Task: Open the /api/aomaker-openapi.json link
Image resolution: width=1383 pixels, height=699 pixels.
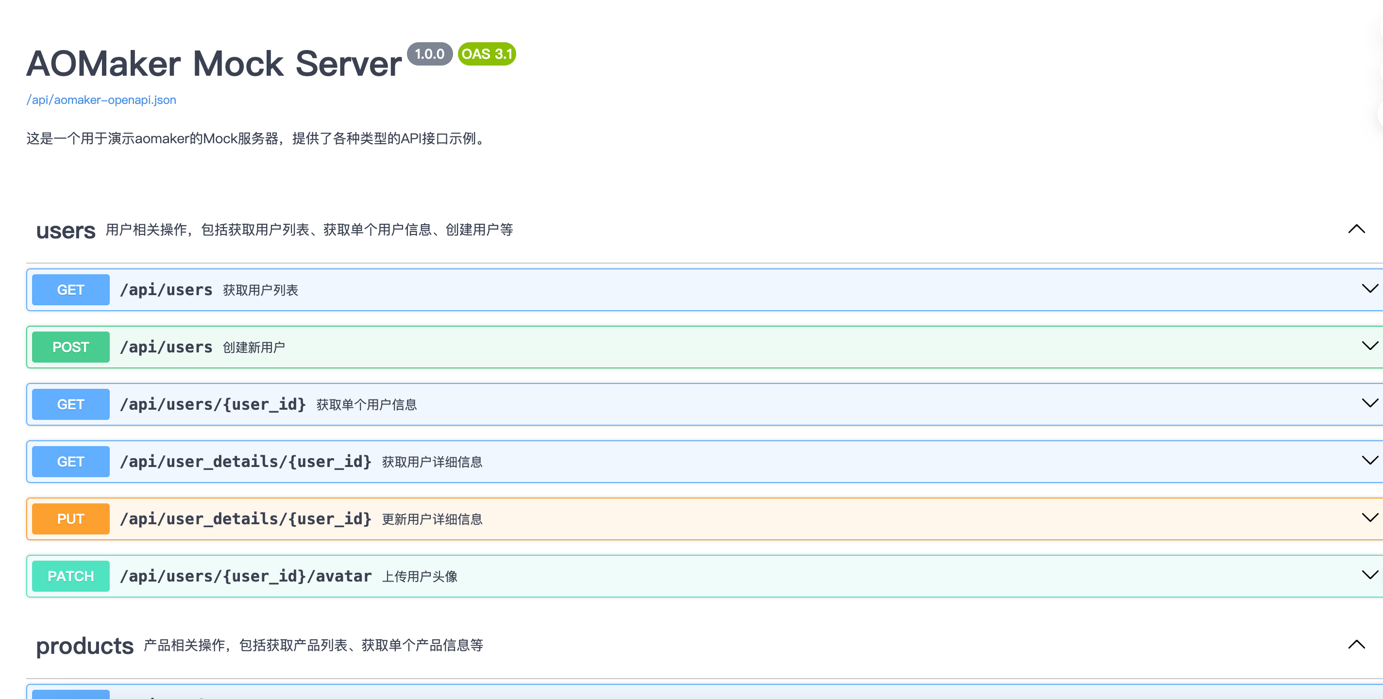Action: click(x=101, y=100)
